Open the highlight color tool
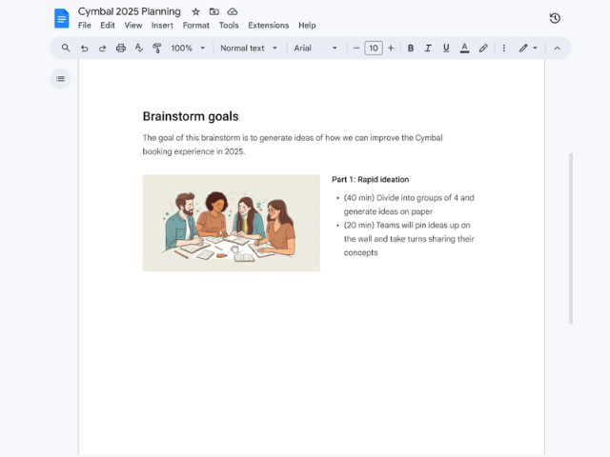610x457 pixels. click(x=483, y=49)
